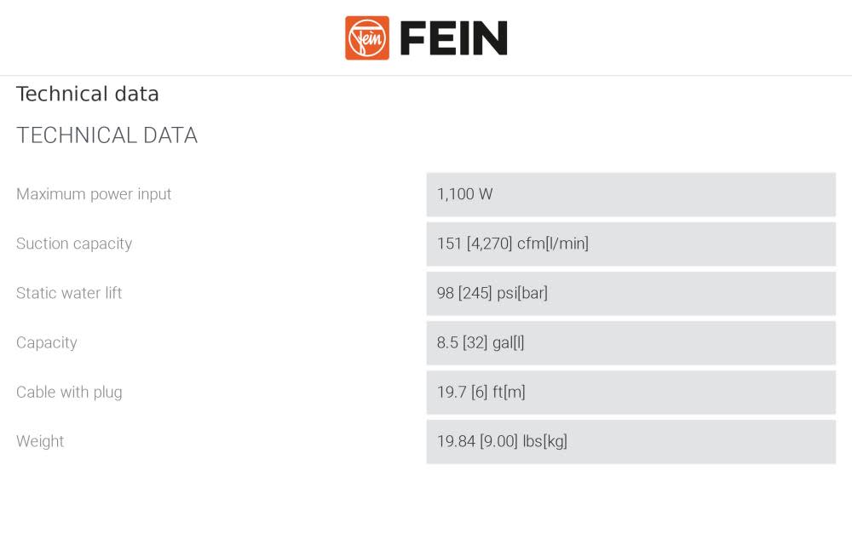Click the '19.84 [9.00]' weight figure

pos(477,441)
